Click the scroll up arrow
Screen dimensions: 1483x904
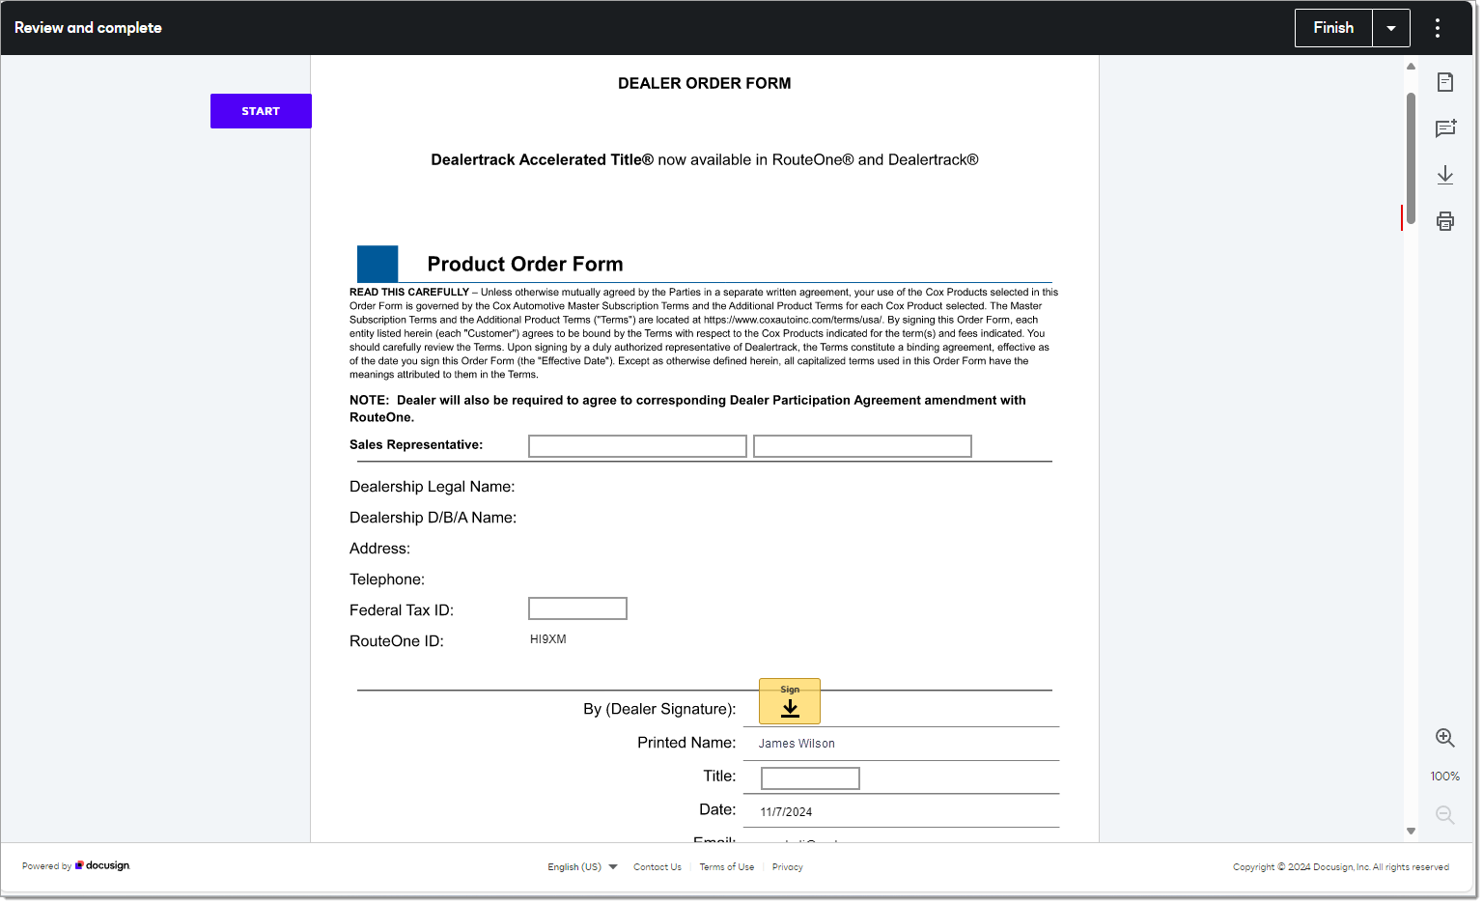click(x=1411, y=67)
